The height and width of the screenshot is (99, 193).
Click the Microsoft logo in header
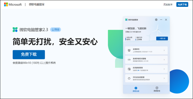pyautogui.click(x=13, y=5)
